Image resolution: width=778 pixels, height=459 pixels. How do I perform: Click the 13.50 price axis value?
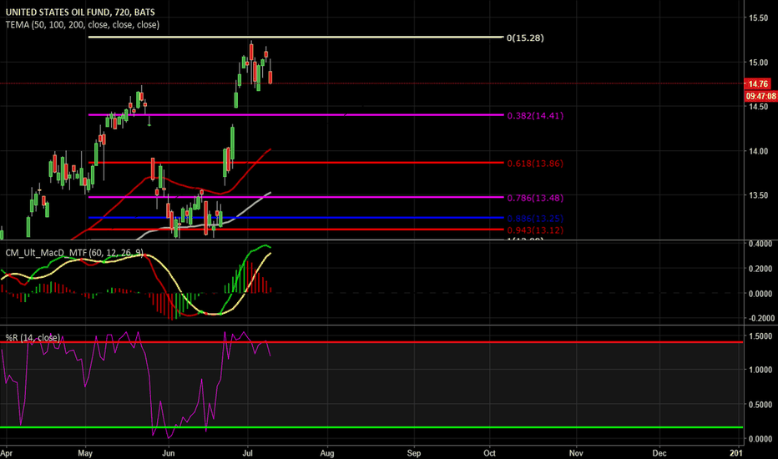pos(758,195)
